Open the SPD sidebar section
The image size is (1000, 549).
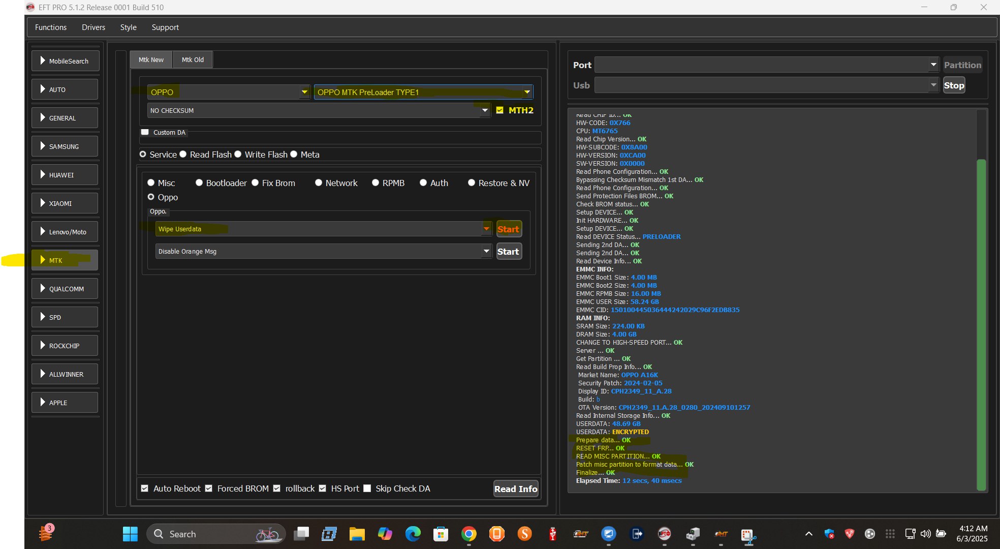65,317
